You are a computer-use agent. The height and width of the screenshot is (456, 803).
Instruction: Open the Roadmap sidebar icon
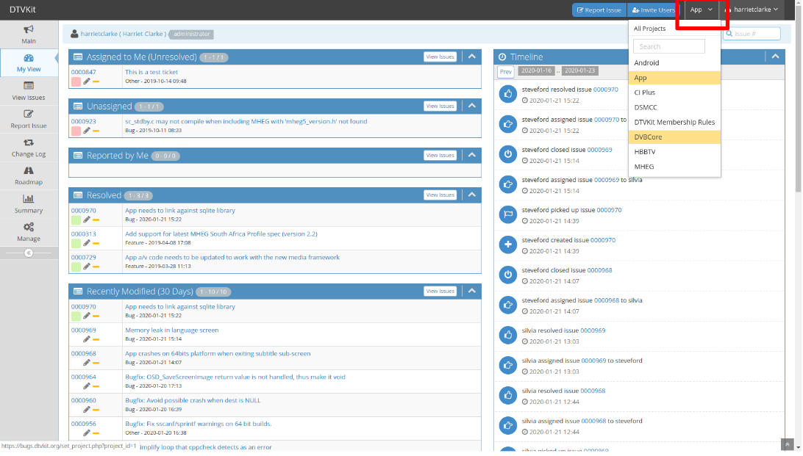click(x=29, y=170)
